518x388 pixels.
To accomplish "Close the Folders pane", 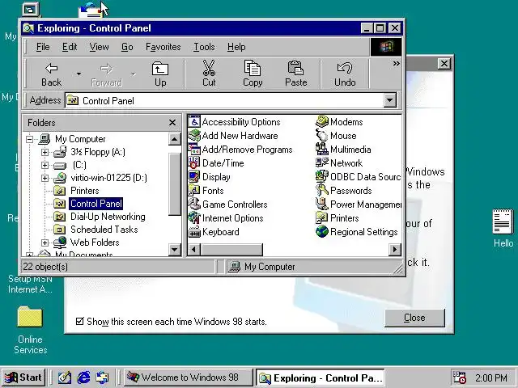I will 172,123.
